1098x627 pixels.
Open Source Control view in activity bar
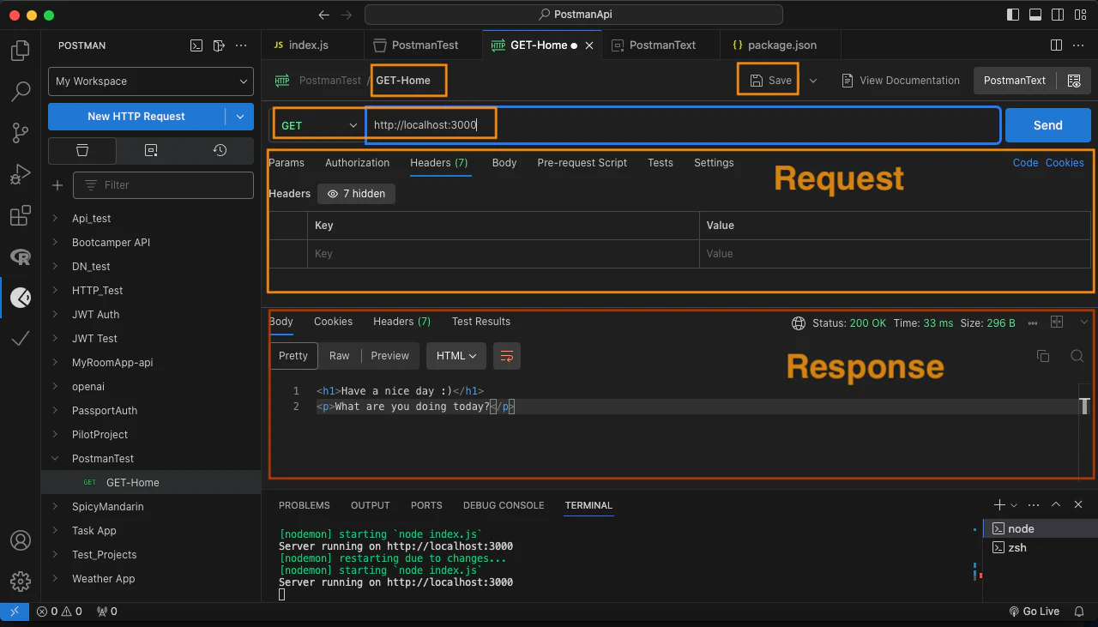click(x=20, y=132)
